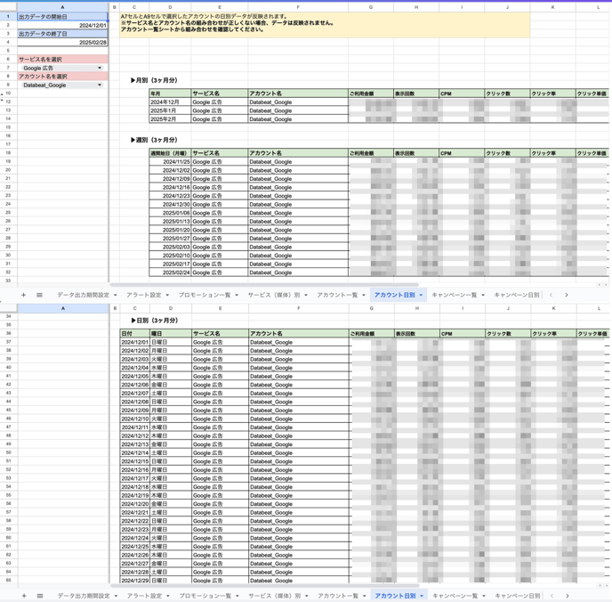Viewport: 612px width, 602px height.
Task: Select the 2025年2月 cell in monthly table
Action: pos(170,119)
